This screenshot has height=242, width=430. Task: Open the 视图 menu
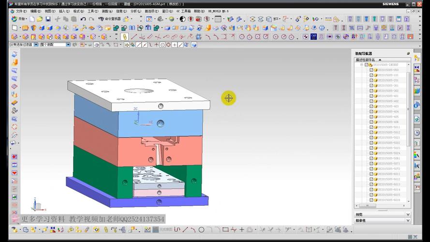50,11
